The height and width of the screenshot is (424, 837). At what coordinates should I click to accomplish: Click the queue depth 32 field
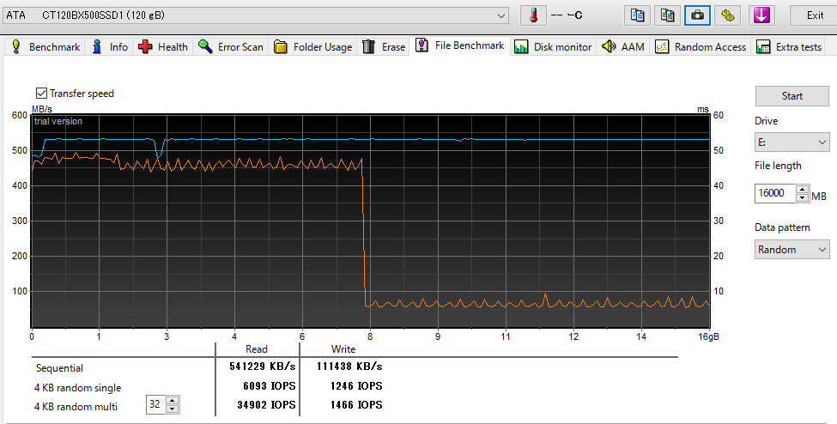155,404
